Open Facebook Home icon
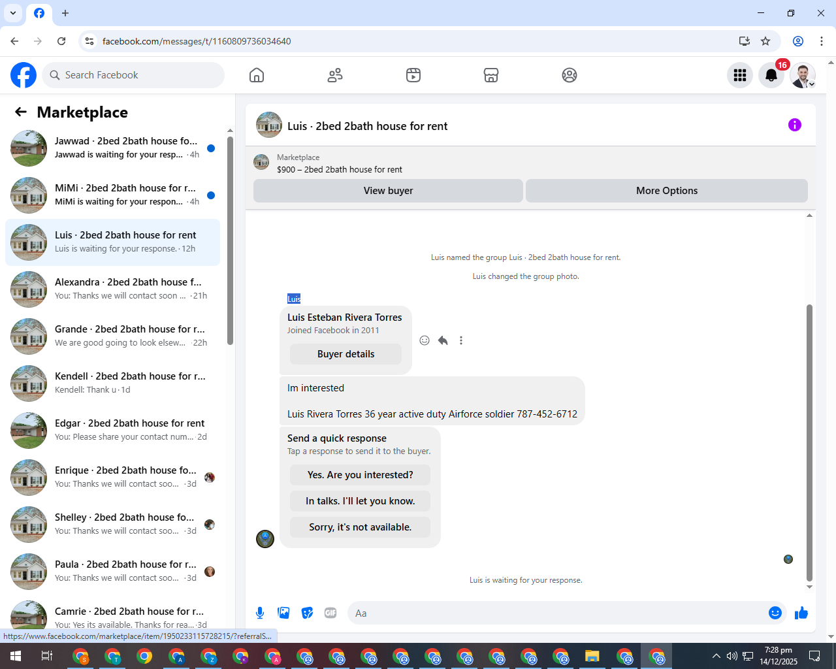 (x=257, y=75)
